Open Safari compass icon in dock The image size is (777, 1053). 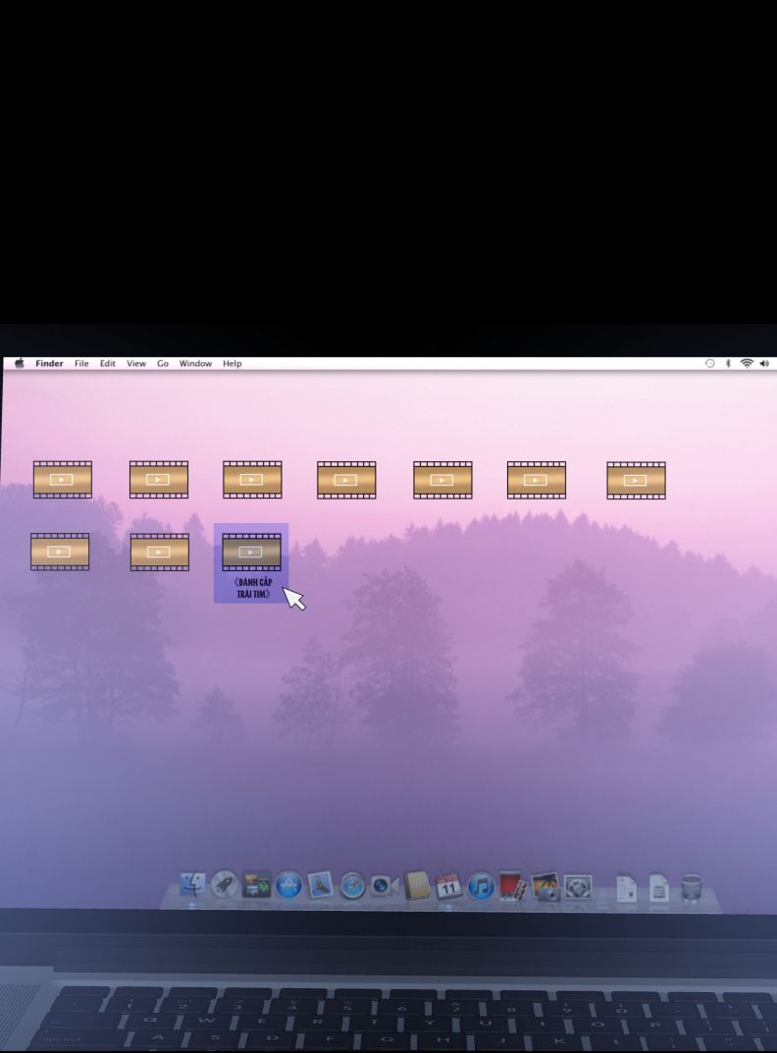click(x=353, y=886)
